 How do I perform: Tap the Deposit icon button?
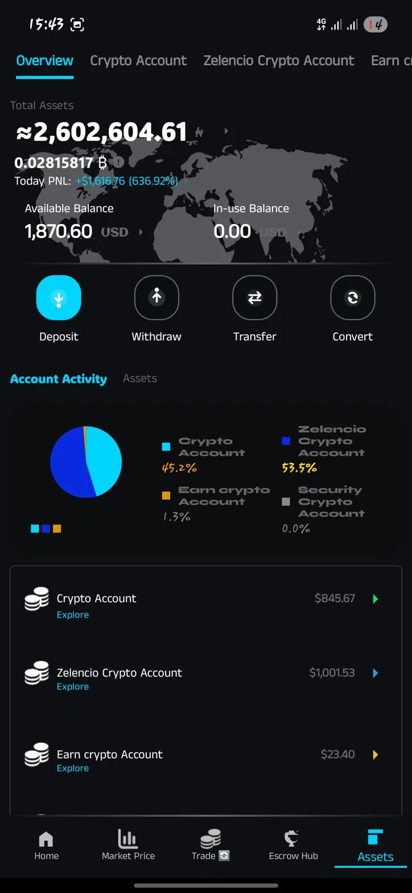click(x=59, y=297)
